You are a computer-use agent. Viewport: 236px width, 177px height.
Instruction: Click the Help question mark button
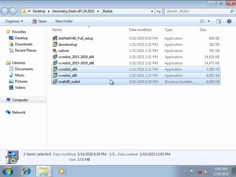click(x=229, y=21)
